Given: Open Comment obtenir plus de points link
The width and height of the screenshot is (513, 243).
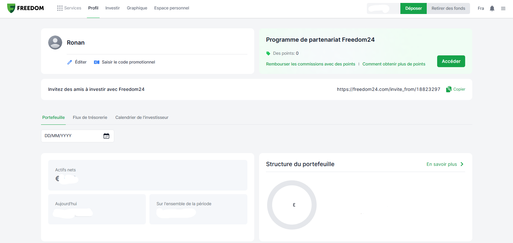Looking at the screenshot, I should click(394, 64).
